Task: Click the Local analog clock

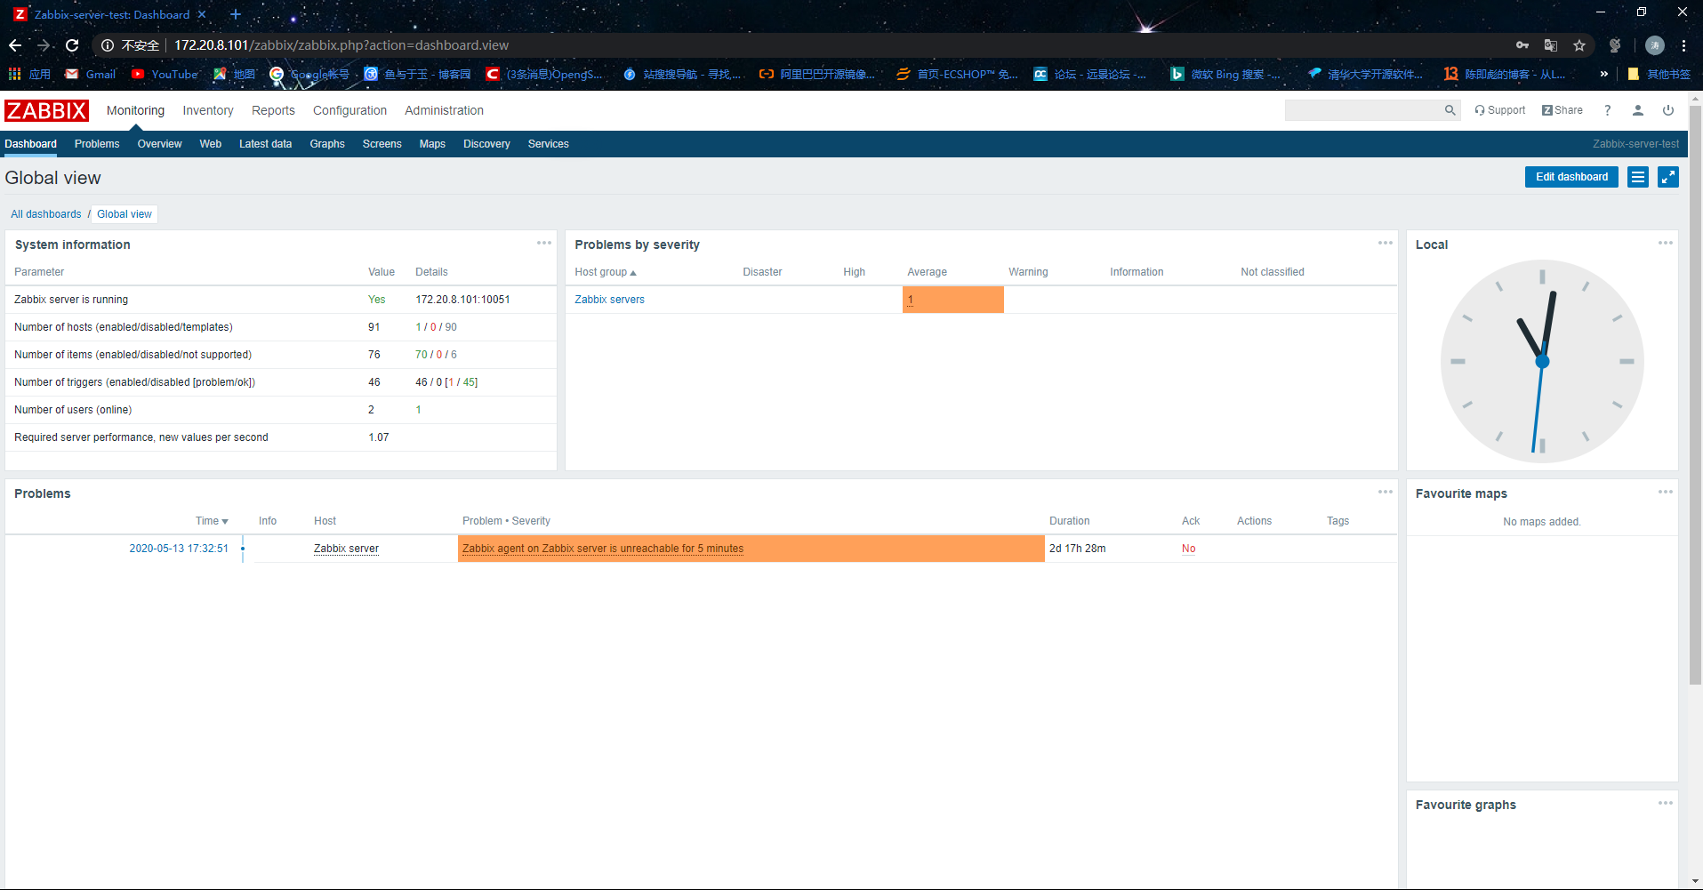Action: coord(1542,361)
